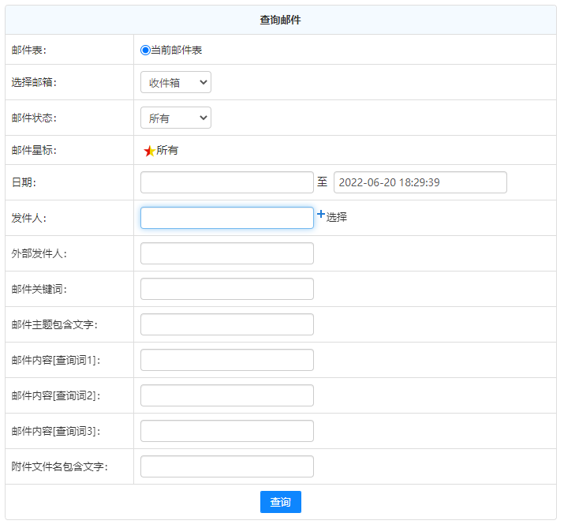The height and width of the screenshot is (528, 564).
Task: Click the 查询邮件 form header
Action: [x=280, y=20]
